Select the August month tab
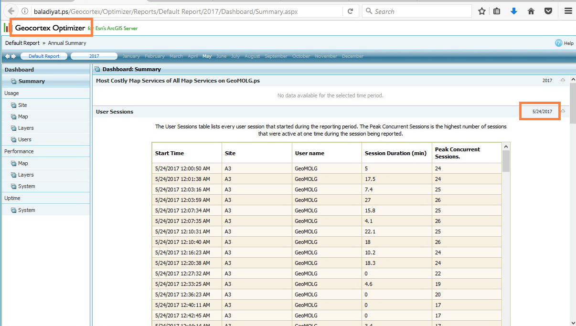The image size is (576, 326). 252,56
